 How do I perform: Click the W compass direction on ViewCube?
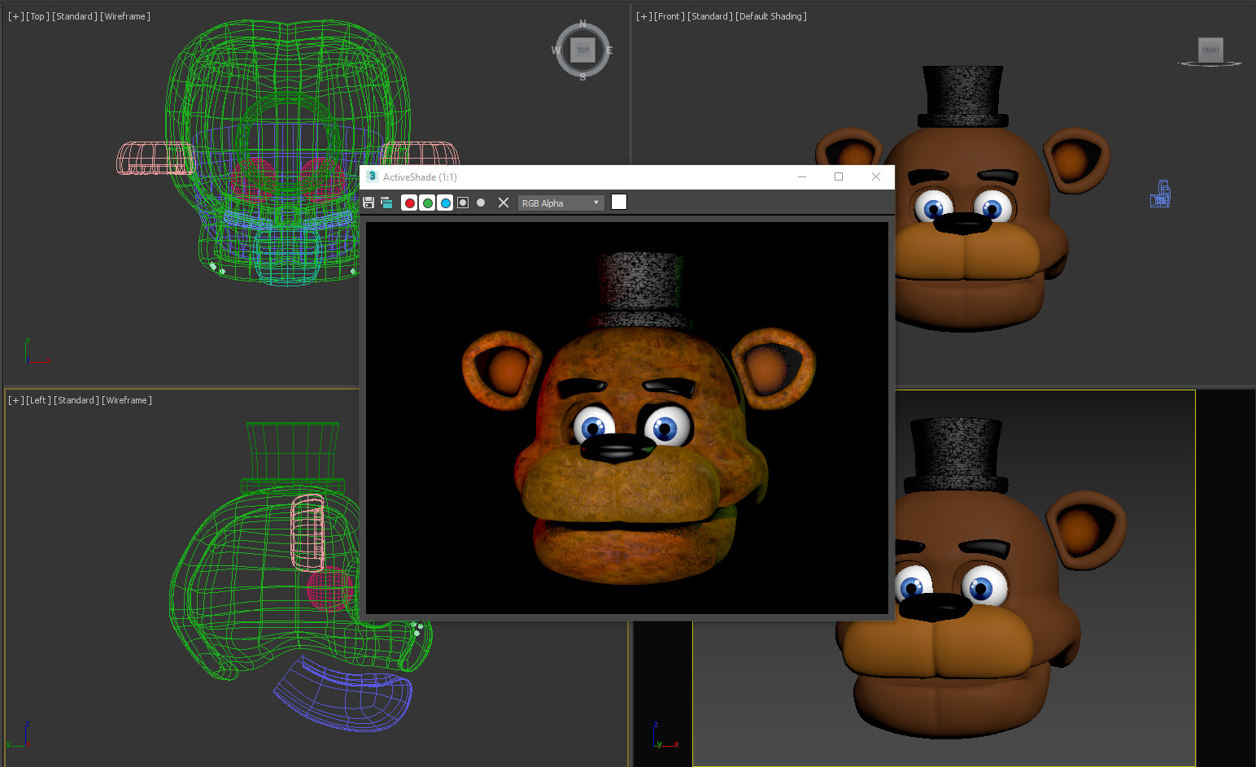pyautogui.click(x=556, y=50)
